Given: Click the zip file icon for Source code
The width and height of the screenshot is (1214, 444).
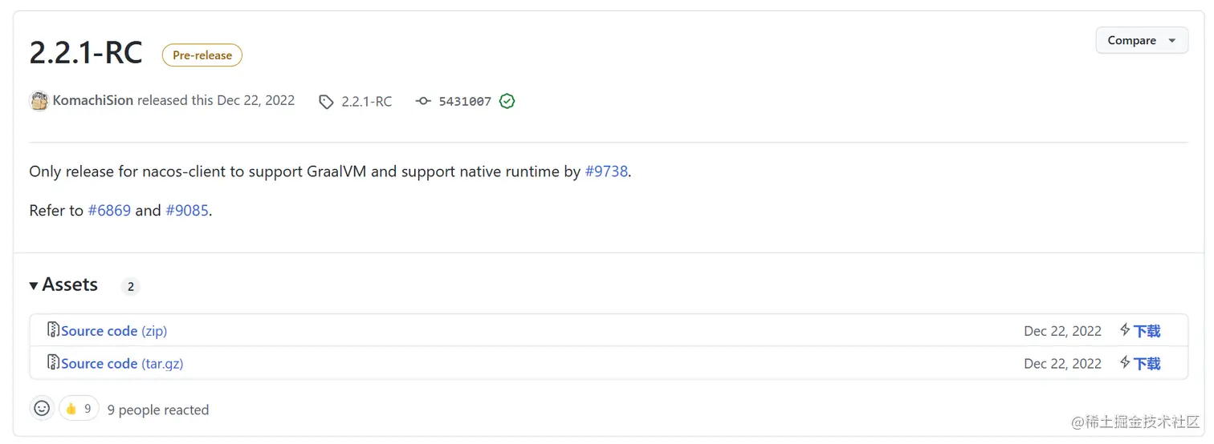Looking at the screenshot, I should (x=53, y=330).
